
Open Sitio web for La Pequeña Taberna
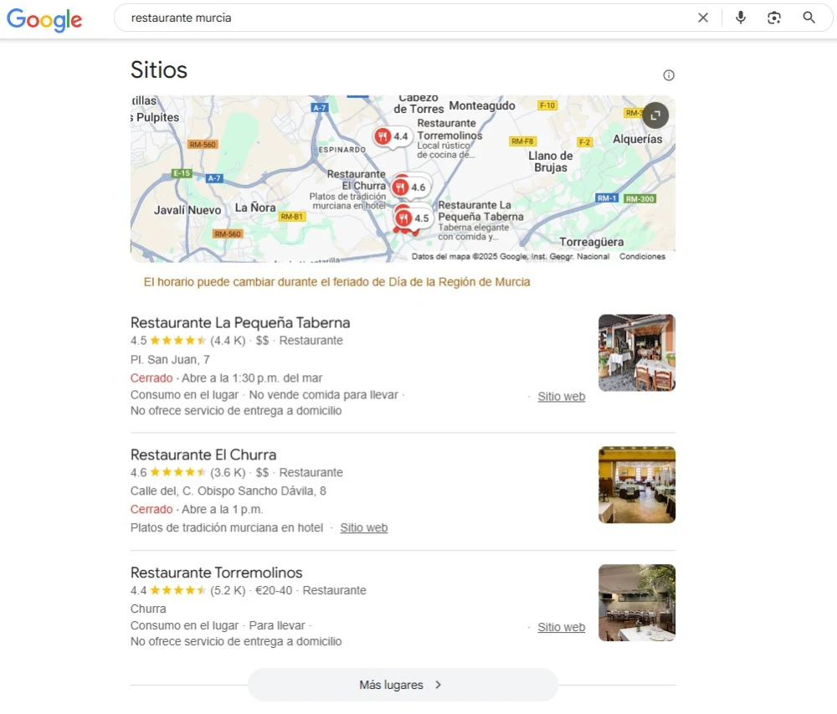pyautogui.click(x=561, y=397)
